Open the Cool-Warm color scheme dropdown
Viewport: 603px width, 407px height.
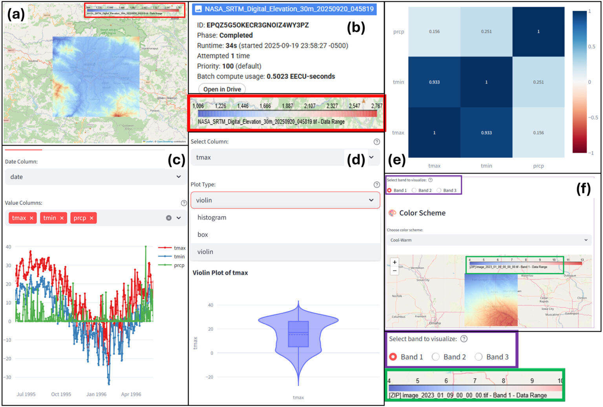pyautogui.click(x=489, y=240)
